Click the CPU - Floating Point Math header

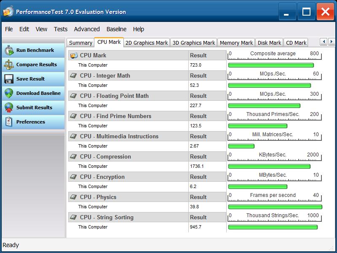pos(114,96)
